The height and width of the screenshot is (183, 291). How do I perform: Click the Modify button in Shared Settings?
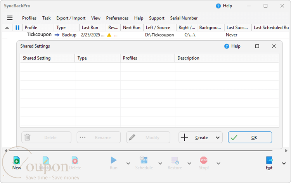point(148,137)
